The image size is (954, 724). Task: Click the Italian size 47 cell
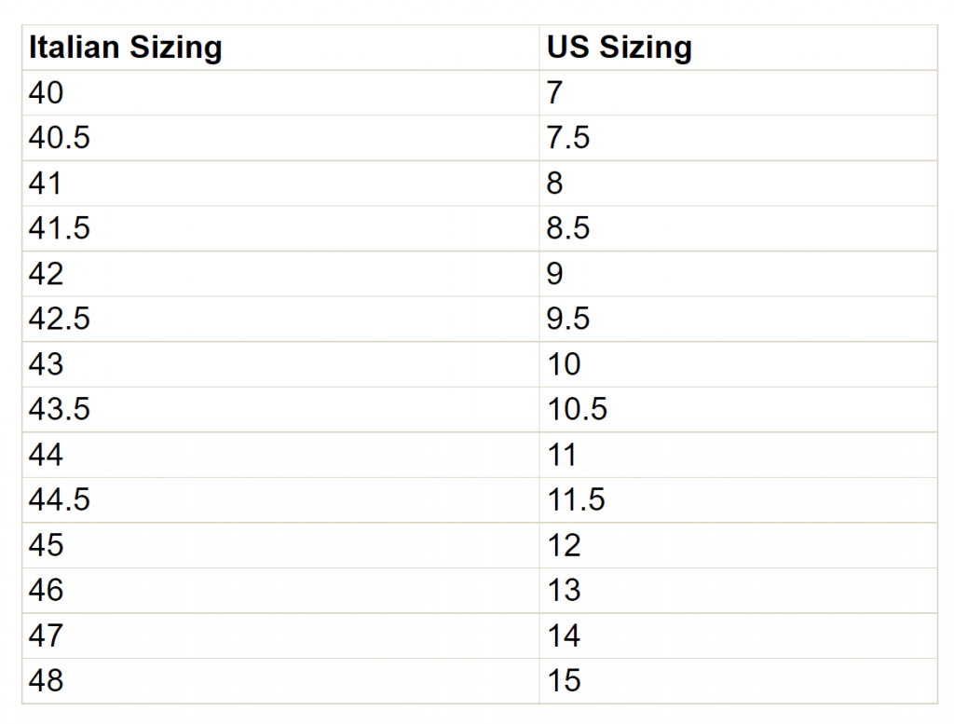click(280, 635)
